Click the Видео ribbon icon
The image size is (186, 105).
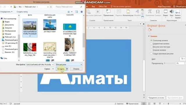click(166, 12)
